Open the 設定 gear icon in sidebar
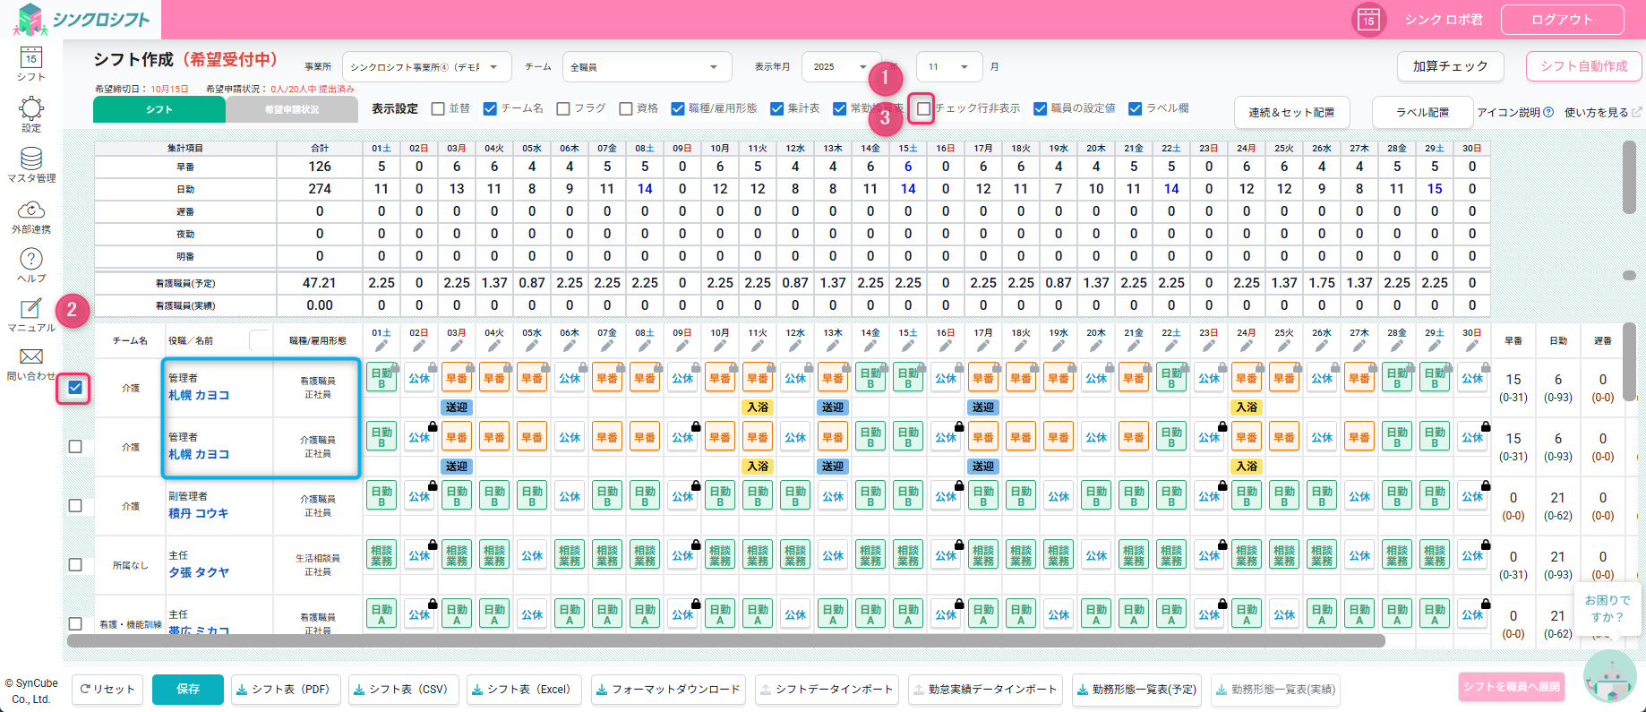 [31, 110]
